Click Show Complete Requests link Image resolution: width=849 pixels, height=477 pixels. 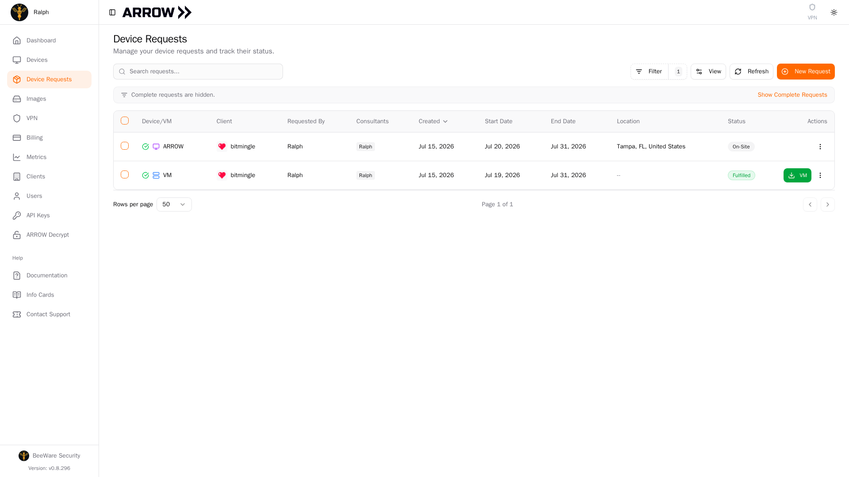(x=792, y=95)
